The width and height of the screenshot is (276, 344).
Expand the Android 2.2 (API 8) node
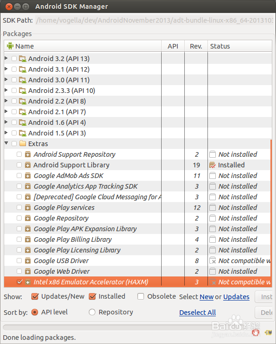coord(6,101)
